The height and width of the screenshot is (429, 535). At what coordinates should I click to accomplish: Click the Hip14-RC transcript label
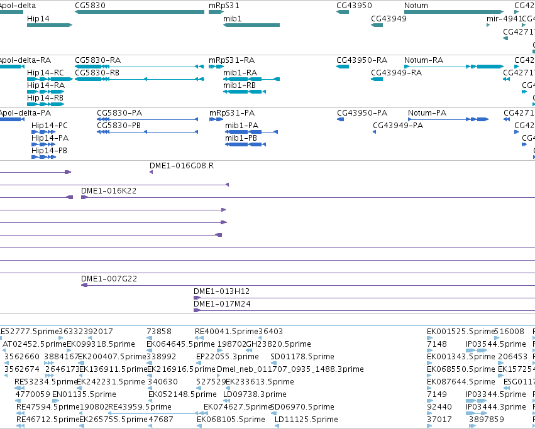point(45,73)
